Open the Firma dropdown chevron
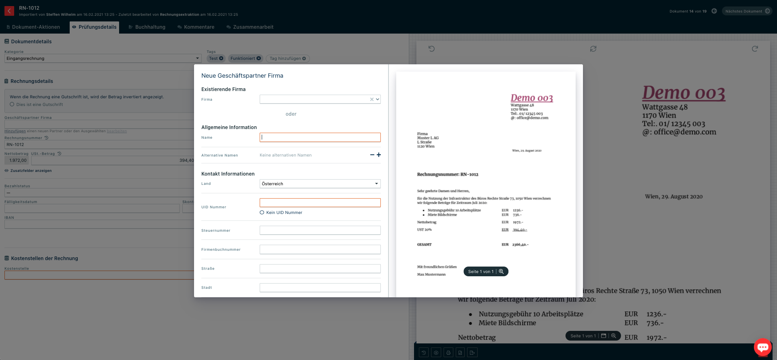The height and width of the screenshot is (360, 777). pyautogui.click(x=378, y=100)
